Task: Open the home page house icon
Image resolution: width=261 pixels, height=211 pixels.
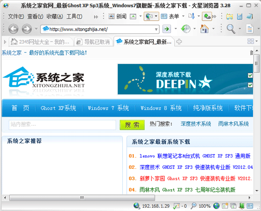Action: [204, 29]
